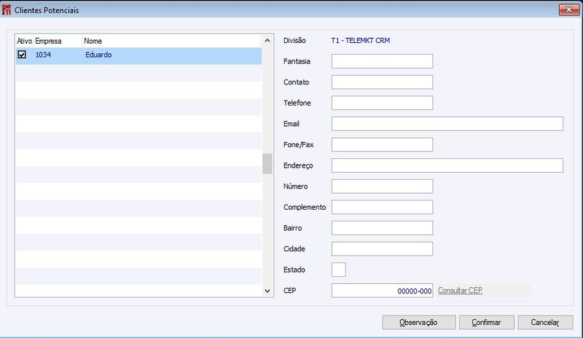Image resolution: width=583 pixels, height=338 pixels.
Task: Click the Observação button
Action: [418, 323]
